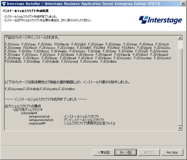
Task: Click the FJSVsvmon package name
Action: tap(159, 51)
